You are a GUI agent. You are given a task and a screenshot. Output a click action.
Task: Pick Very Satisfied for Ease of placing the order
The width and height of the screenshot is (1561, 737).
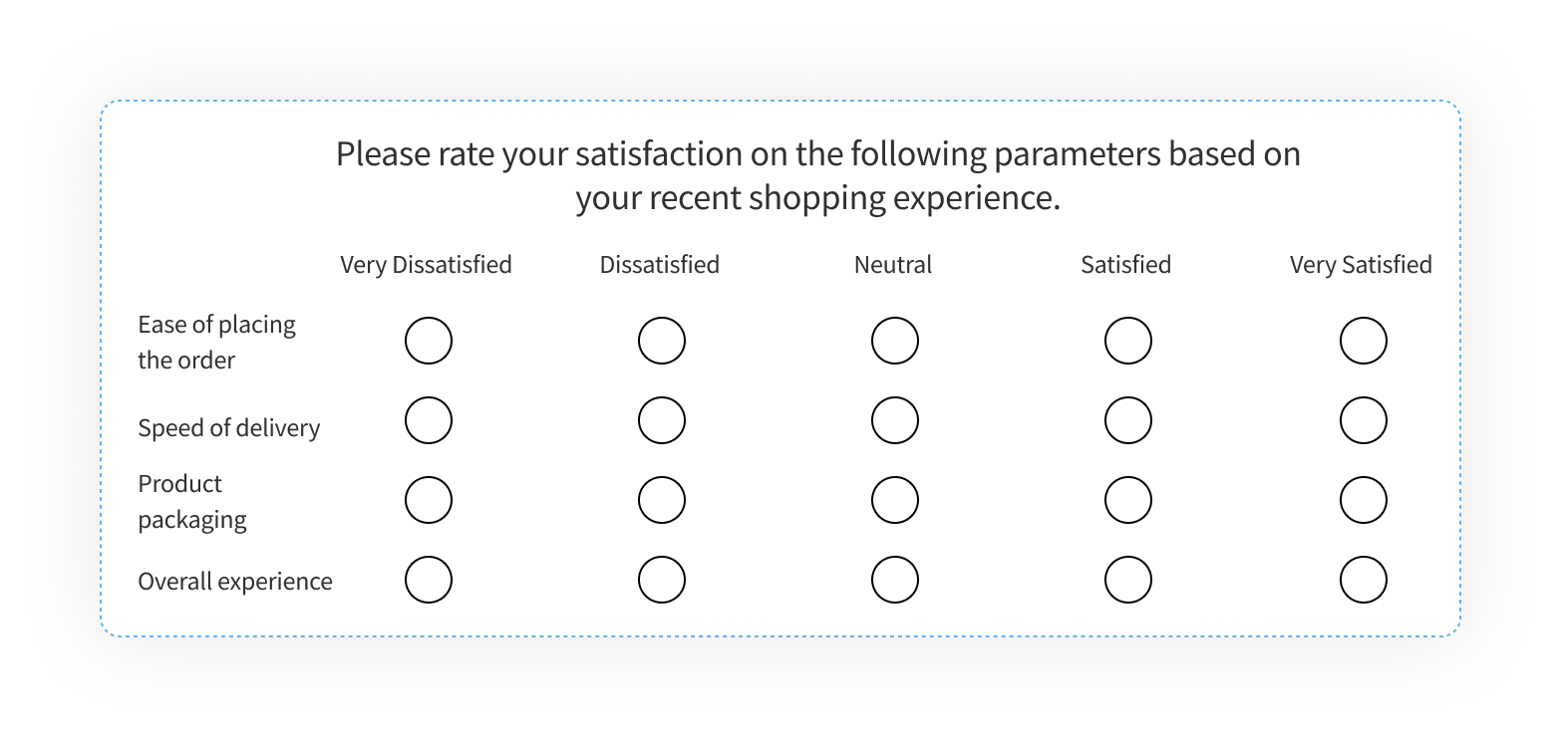pos(1364,340)
